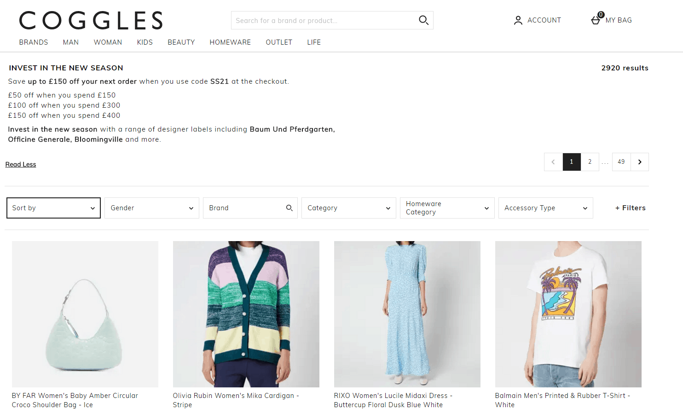
Task: Show more filters with + Filters
Action: click(x=631, y=208)
